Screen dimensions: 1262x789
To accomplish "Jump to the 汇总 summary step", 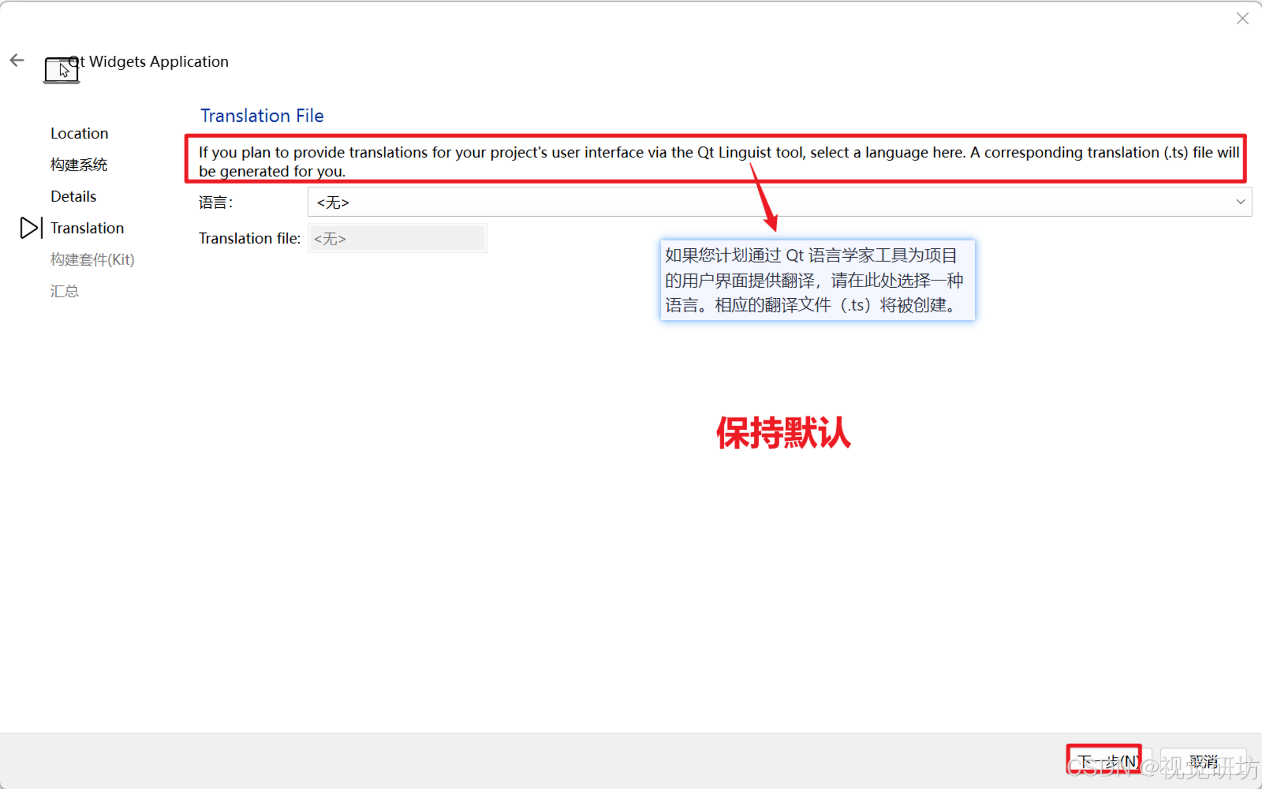I will 65,291.
